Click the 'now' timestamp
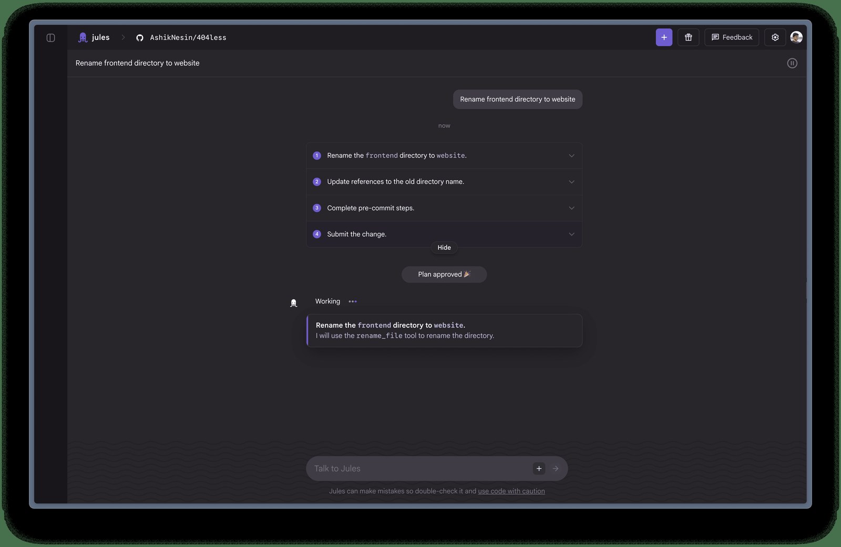Image resolution: width=841 pixels, height=547 pixels. tap(444, 126)
